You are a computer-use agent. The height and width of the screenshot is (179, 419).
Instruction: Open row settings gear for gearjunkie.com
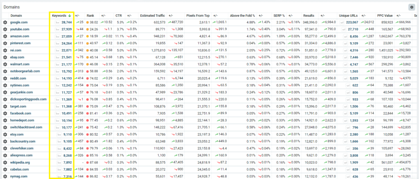[x=5, y=92]
